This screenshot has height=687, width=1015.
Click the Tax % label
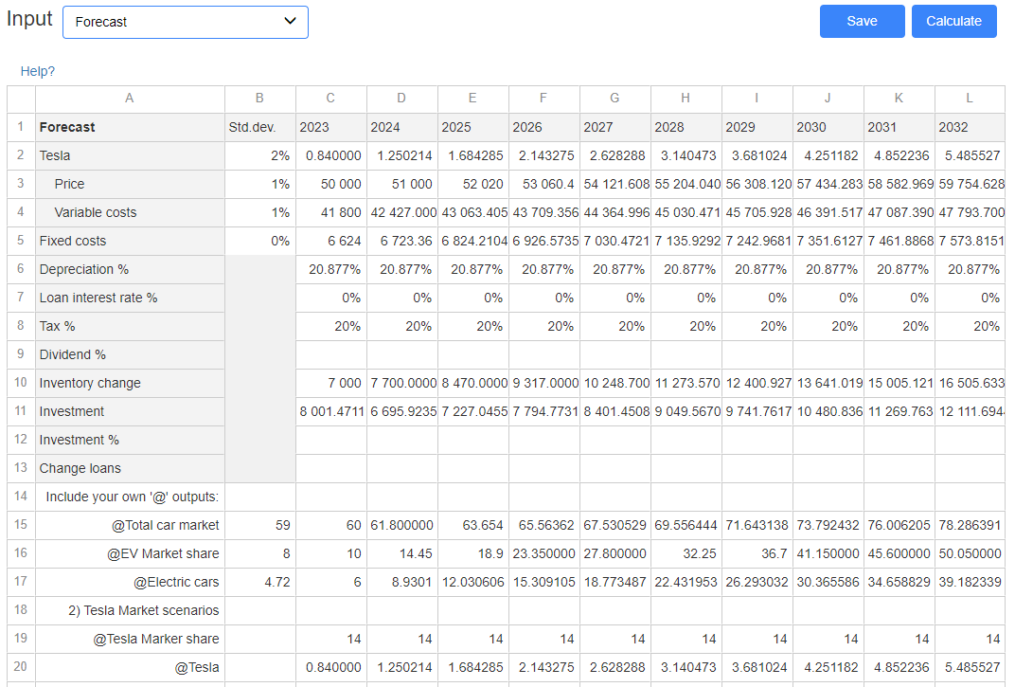pos(130,326)
